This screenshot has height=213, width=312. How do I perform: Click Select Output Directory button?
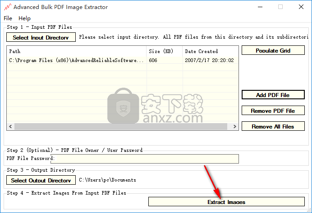(x=41, y=180)
